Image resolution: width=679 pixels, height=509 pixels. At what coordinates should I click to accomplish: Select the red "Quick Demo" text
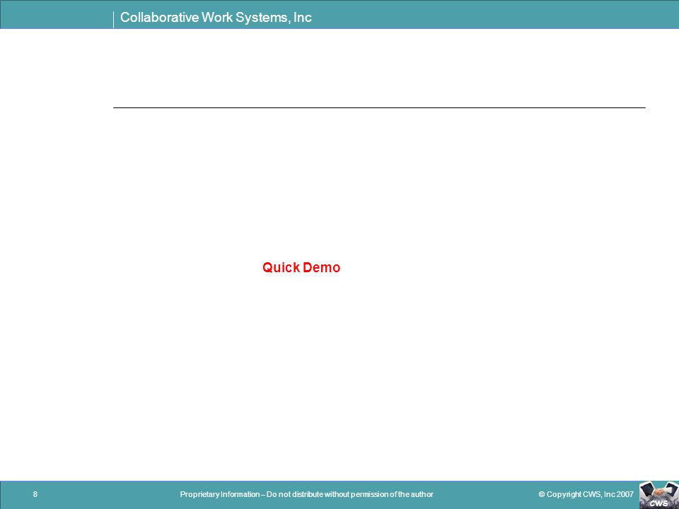click(301, 267)
